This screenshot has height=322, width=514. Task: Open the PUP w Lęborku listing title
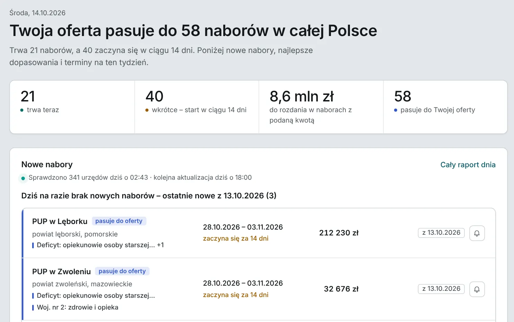point(60,221)
